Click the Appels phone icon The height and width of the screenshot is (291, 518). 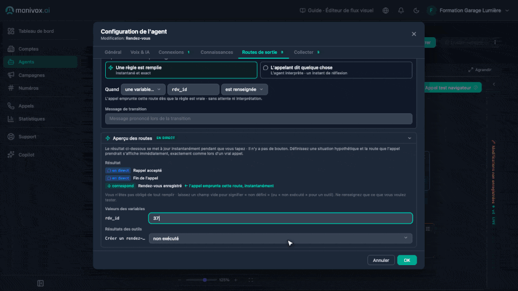coord(11,106)
